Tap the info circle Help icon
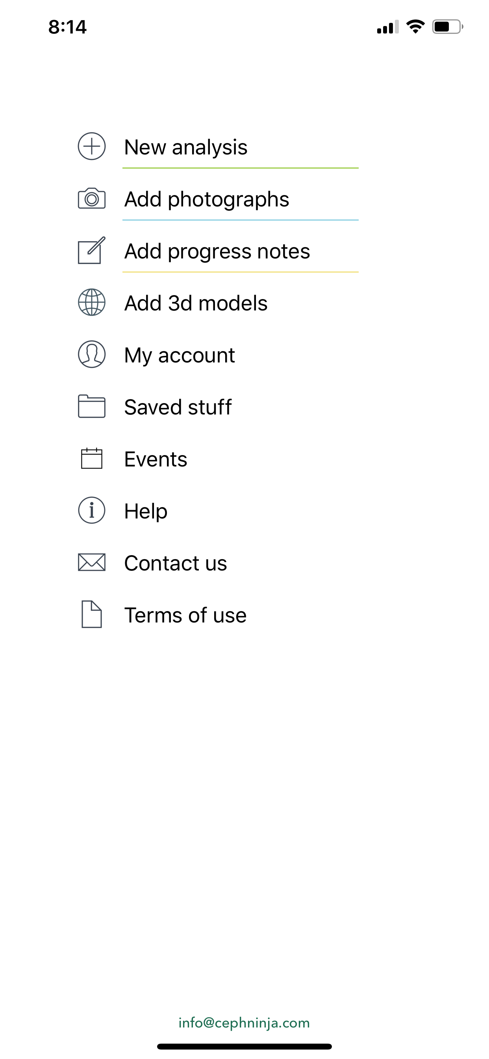This screenshot has height=1059, width=489. pyautogui.click(x=92, y=511)
